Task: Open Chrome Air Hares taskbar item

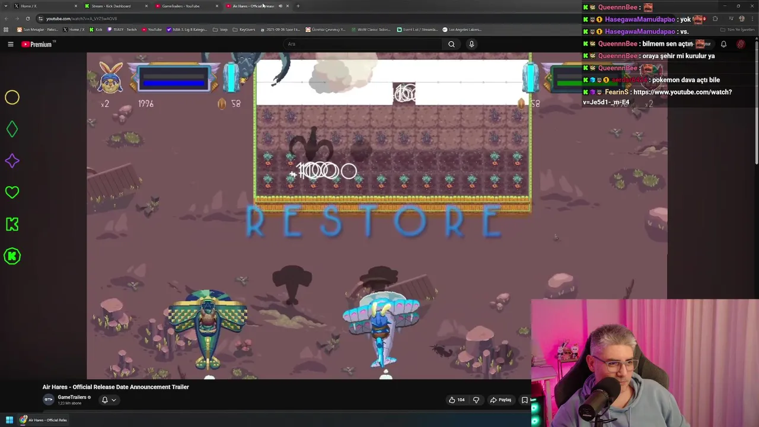Action: point(43,420)
